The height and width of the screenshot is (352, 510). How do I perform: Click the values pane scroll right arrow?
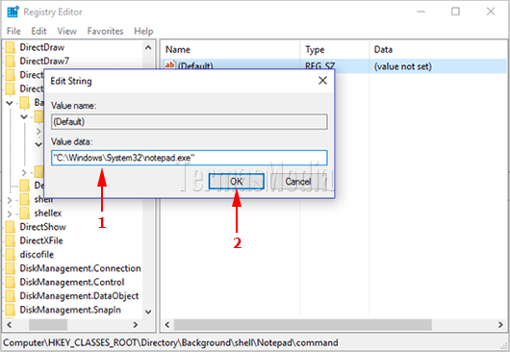500,324
